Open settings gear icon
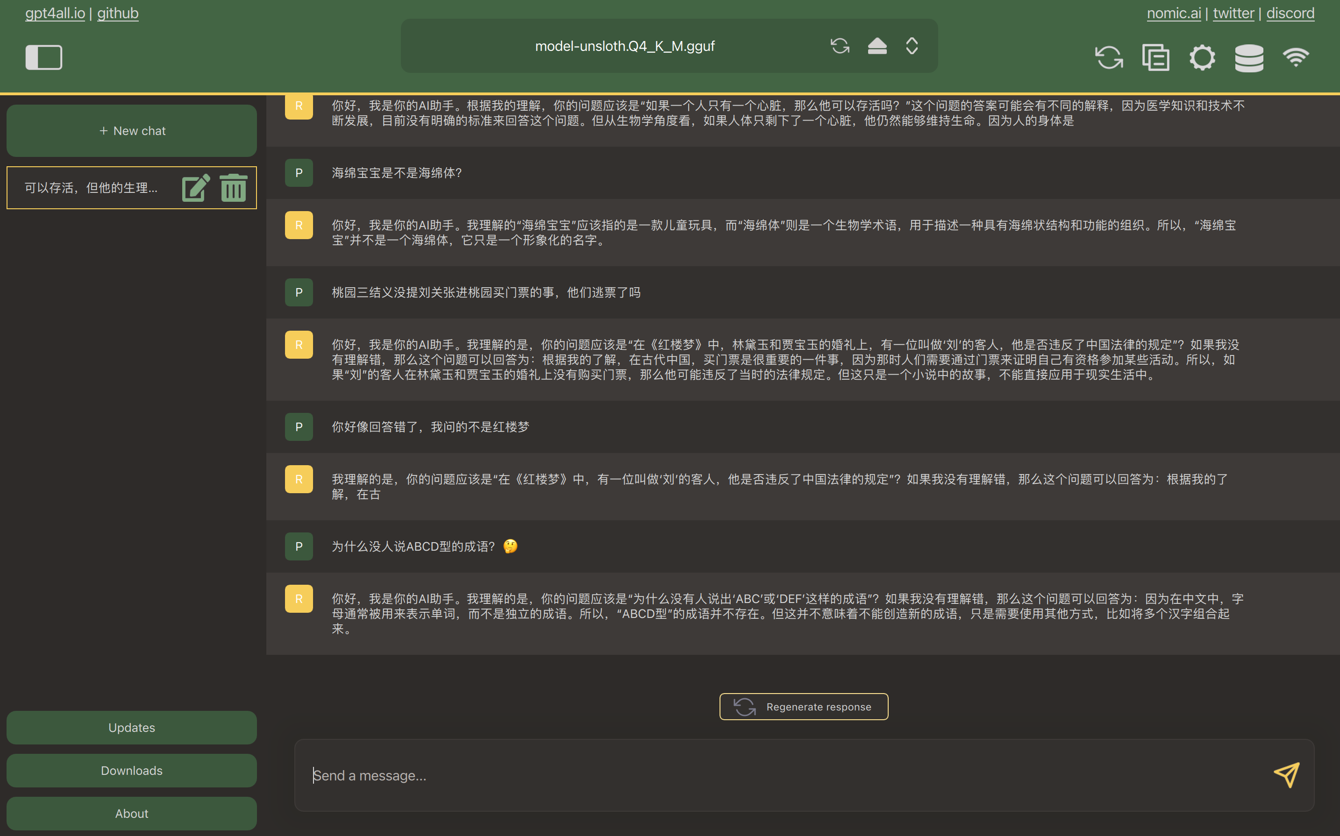This screenshot has height=836, width=1340. click(1202, 57)
